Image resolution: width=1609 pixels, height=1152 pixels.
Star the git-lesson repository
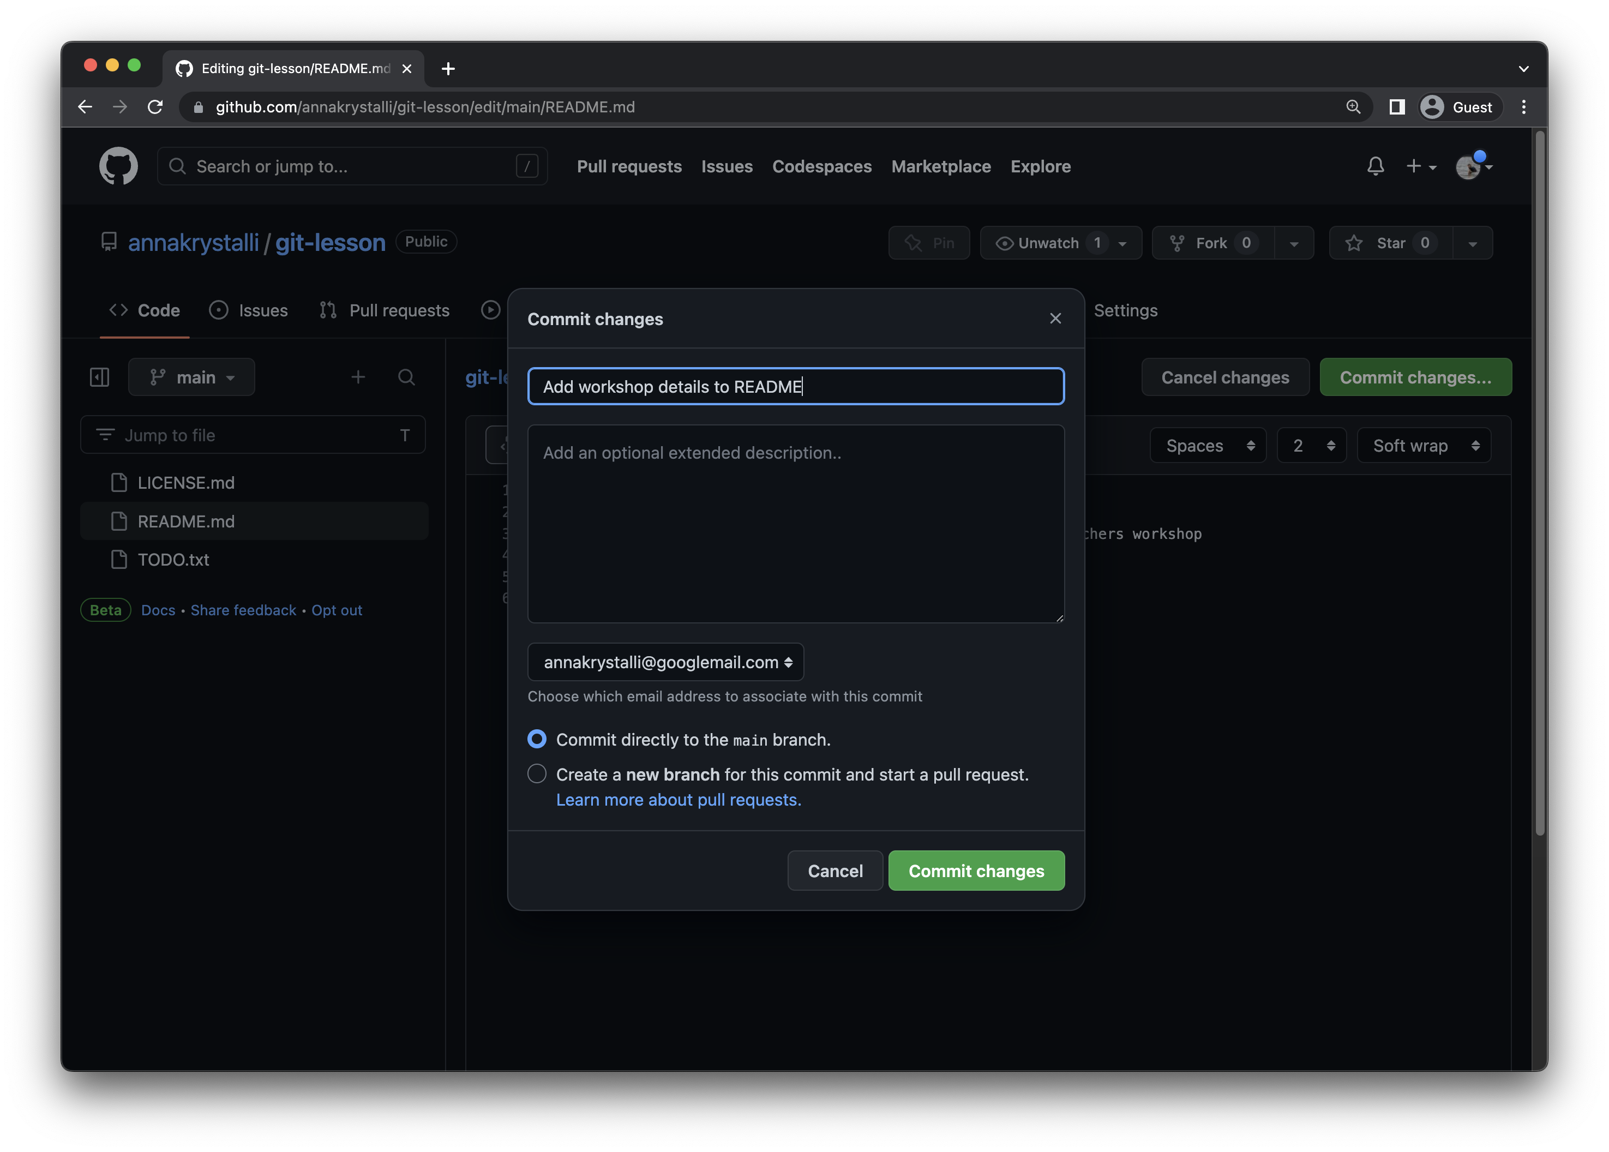1391,243
